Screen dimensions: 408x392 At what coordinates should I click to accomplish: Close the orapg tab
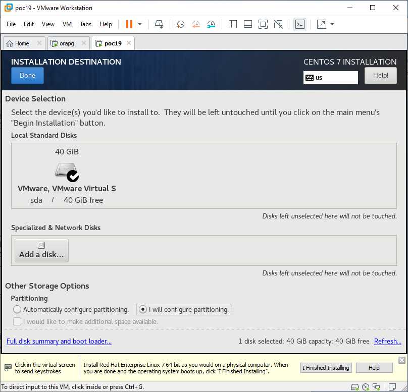(x=84, y=43)
